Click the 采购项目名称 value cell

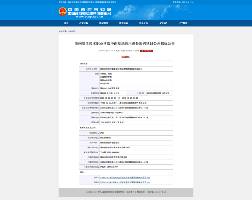point(136,69)
